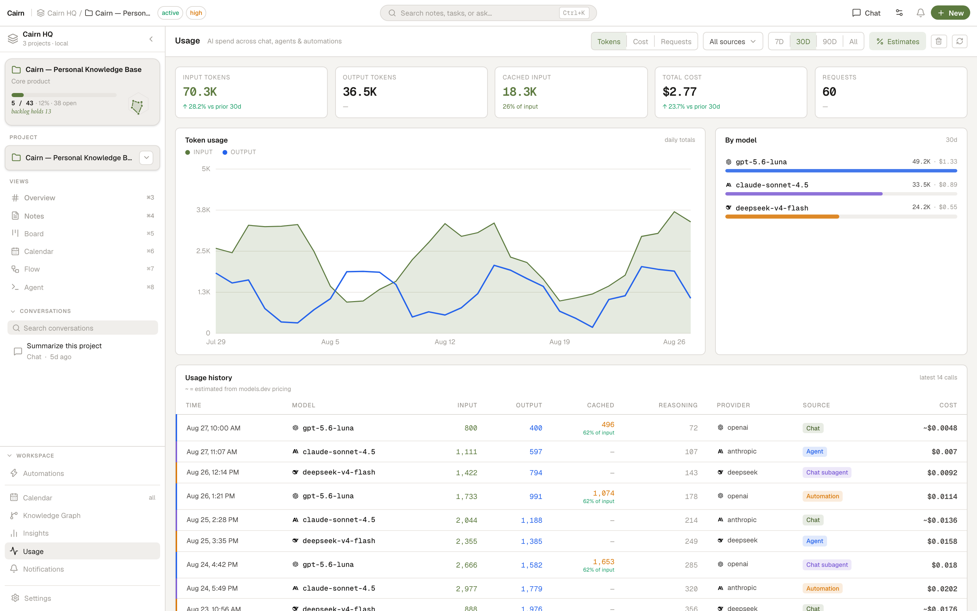
Task: Click the Cairn — Person... breadcrumb
Action: (117, 13)
